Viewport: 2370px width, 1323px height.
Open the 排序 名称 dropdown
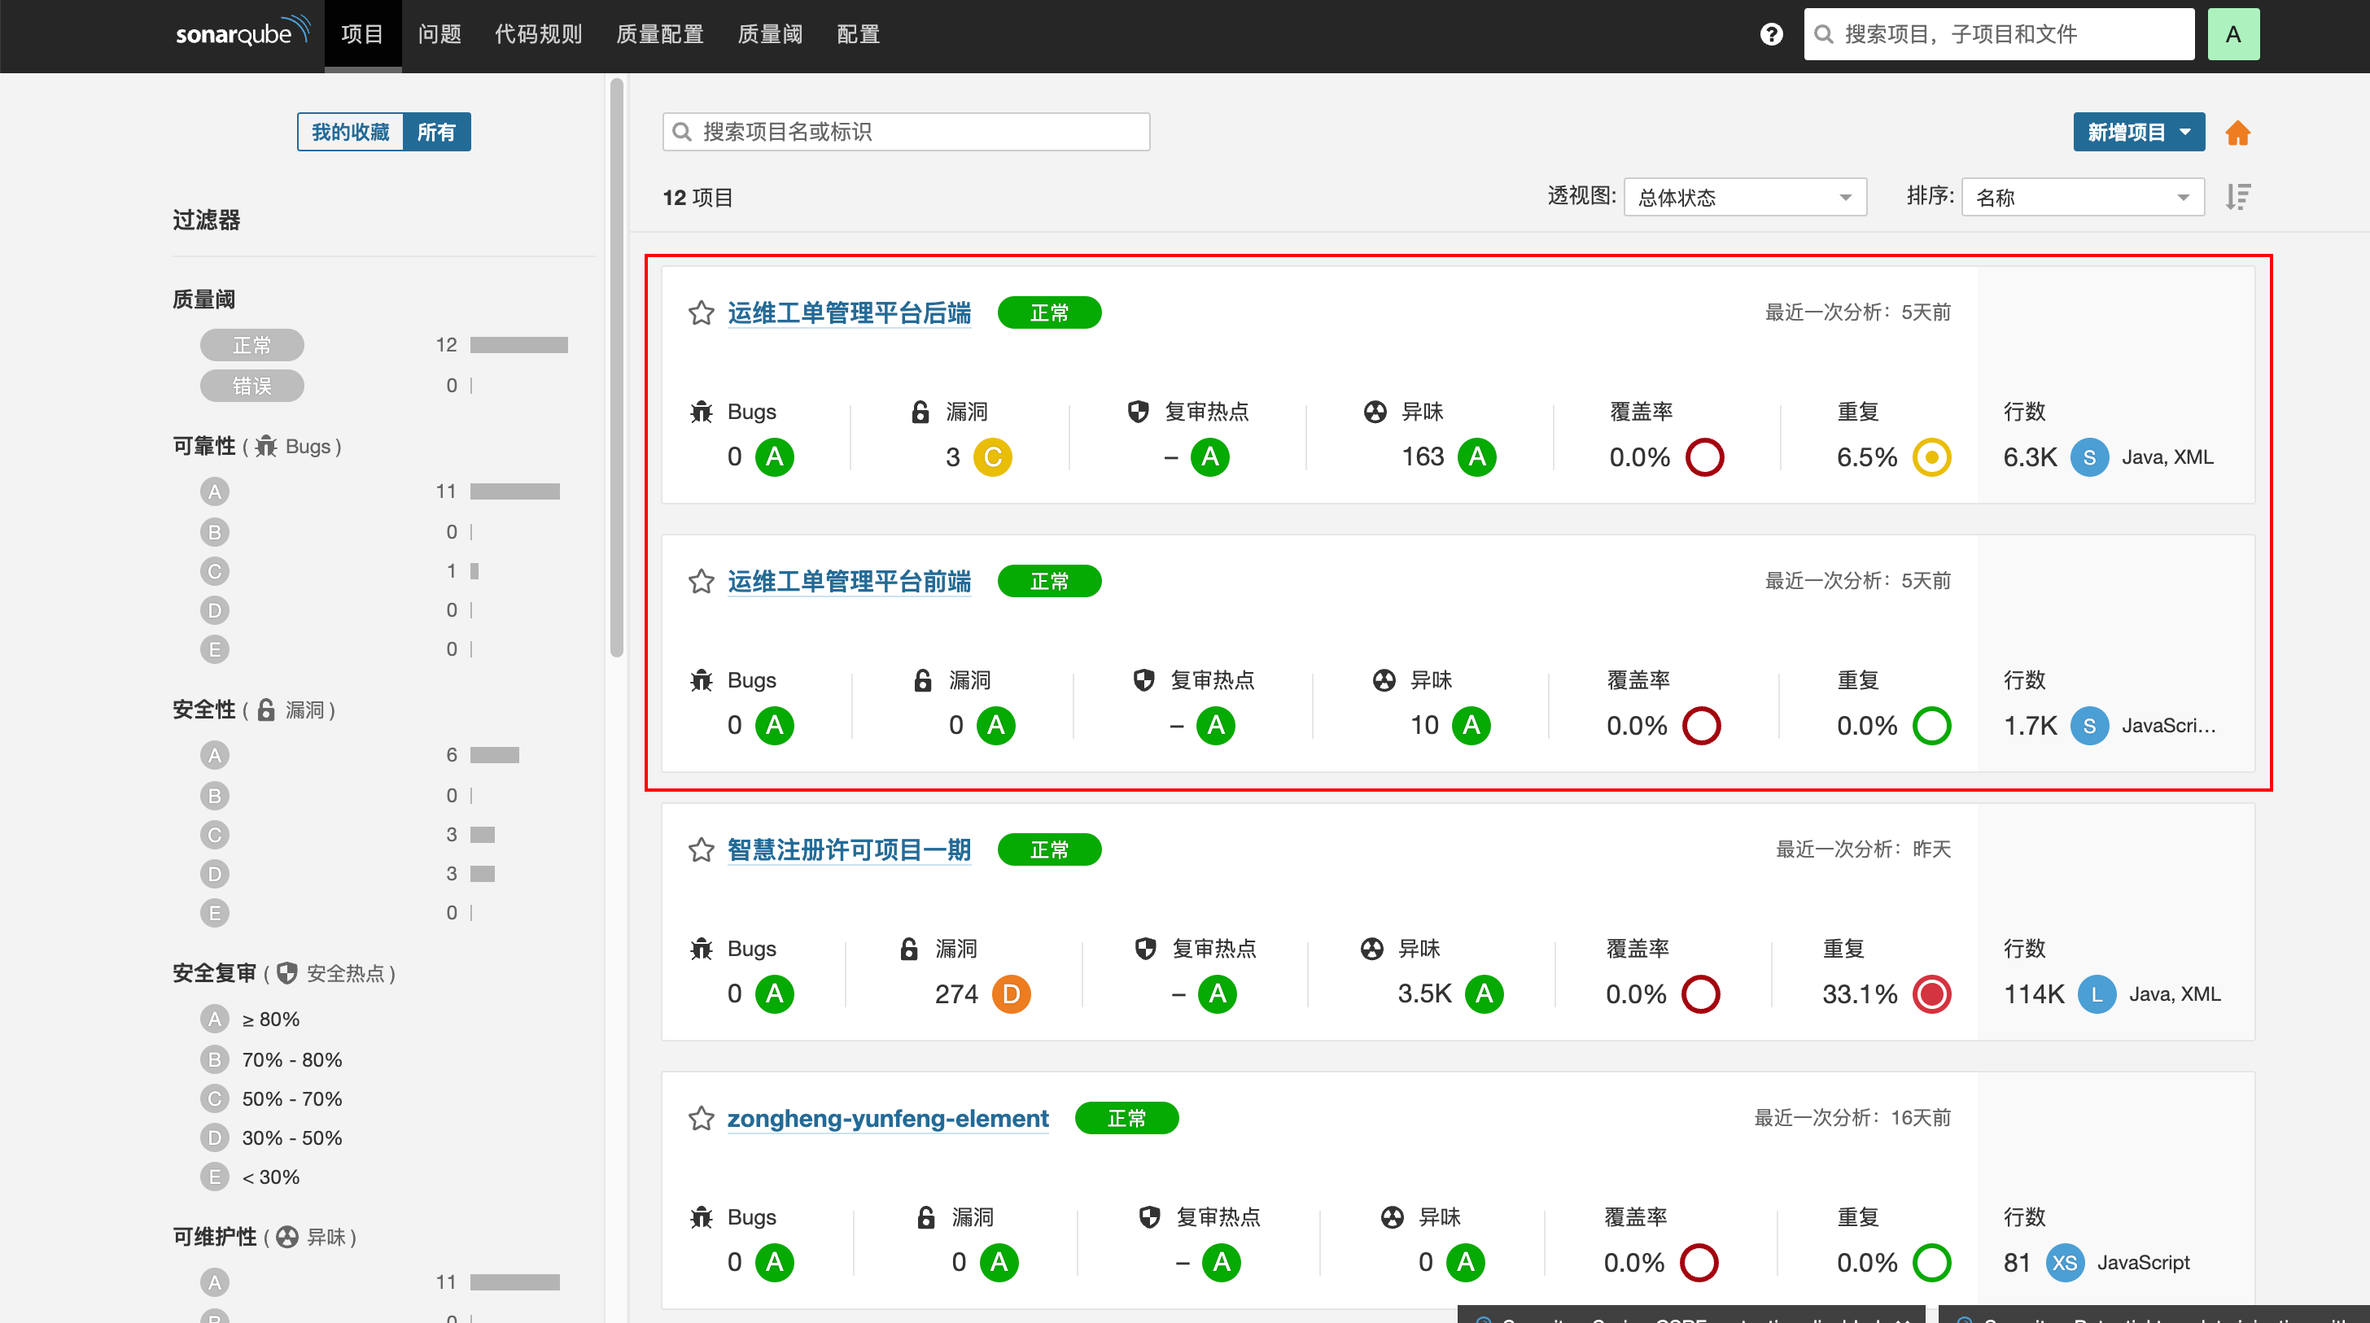click(2082, 197)
